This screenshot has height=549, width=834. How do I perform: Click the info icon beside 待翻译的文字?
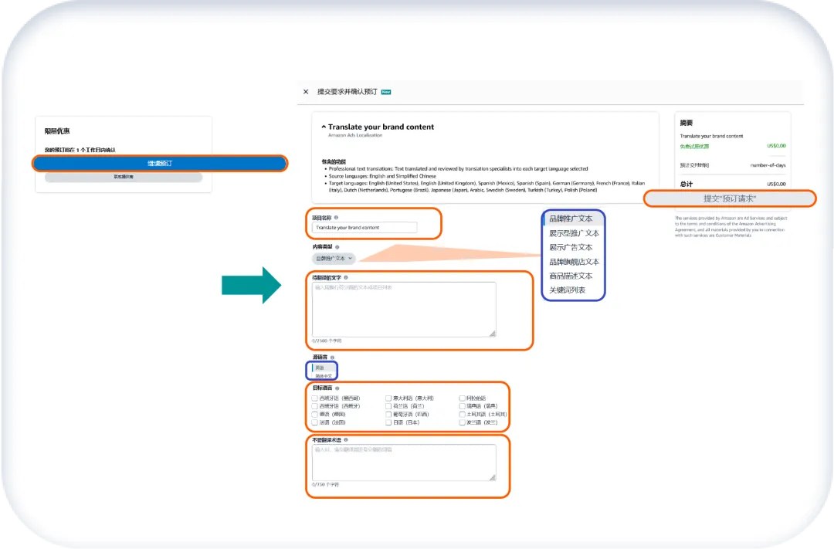[x=346, y=278]
